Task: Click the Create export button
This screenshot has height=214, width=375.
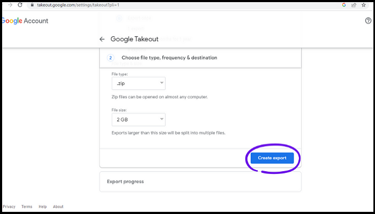Action: coord(272,157)
